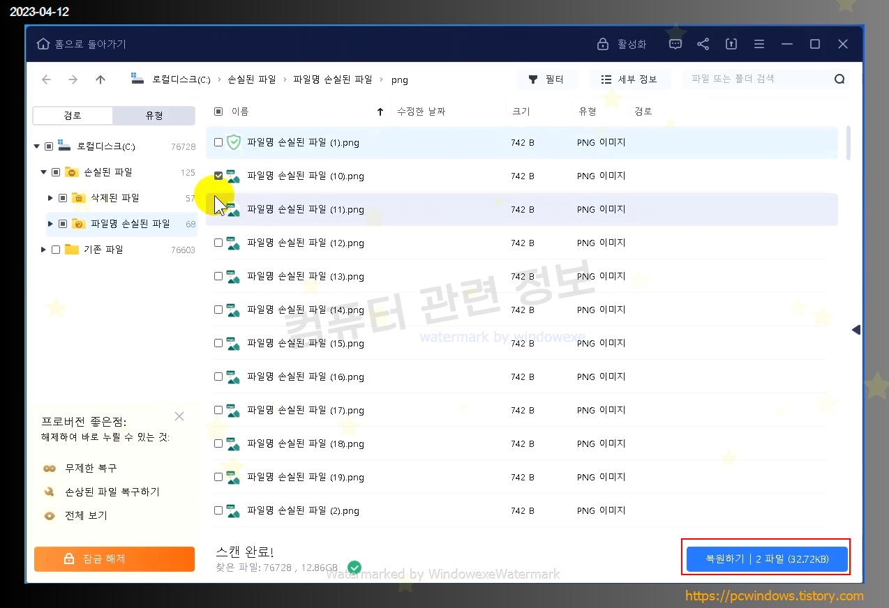Sort by name using the up arrow
The width and height of the screenshot is (889, 608).
point(380,112)
